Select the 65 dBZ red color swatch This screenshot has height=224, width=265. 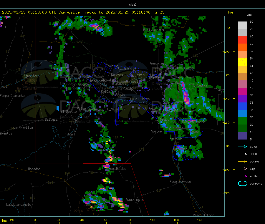coord(243,40)
